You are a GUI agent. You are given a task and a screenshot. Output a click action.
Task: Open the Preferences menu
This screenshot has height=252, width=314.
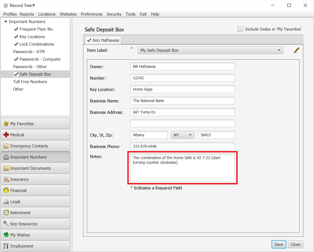(91, 14)
